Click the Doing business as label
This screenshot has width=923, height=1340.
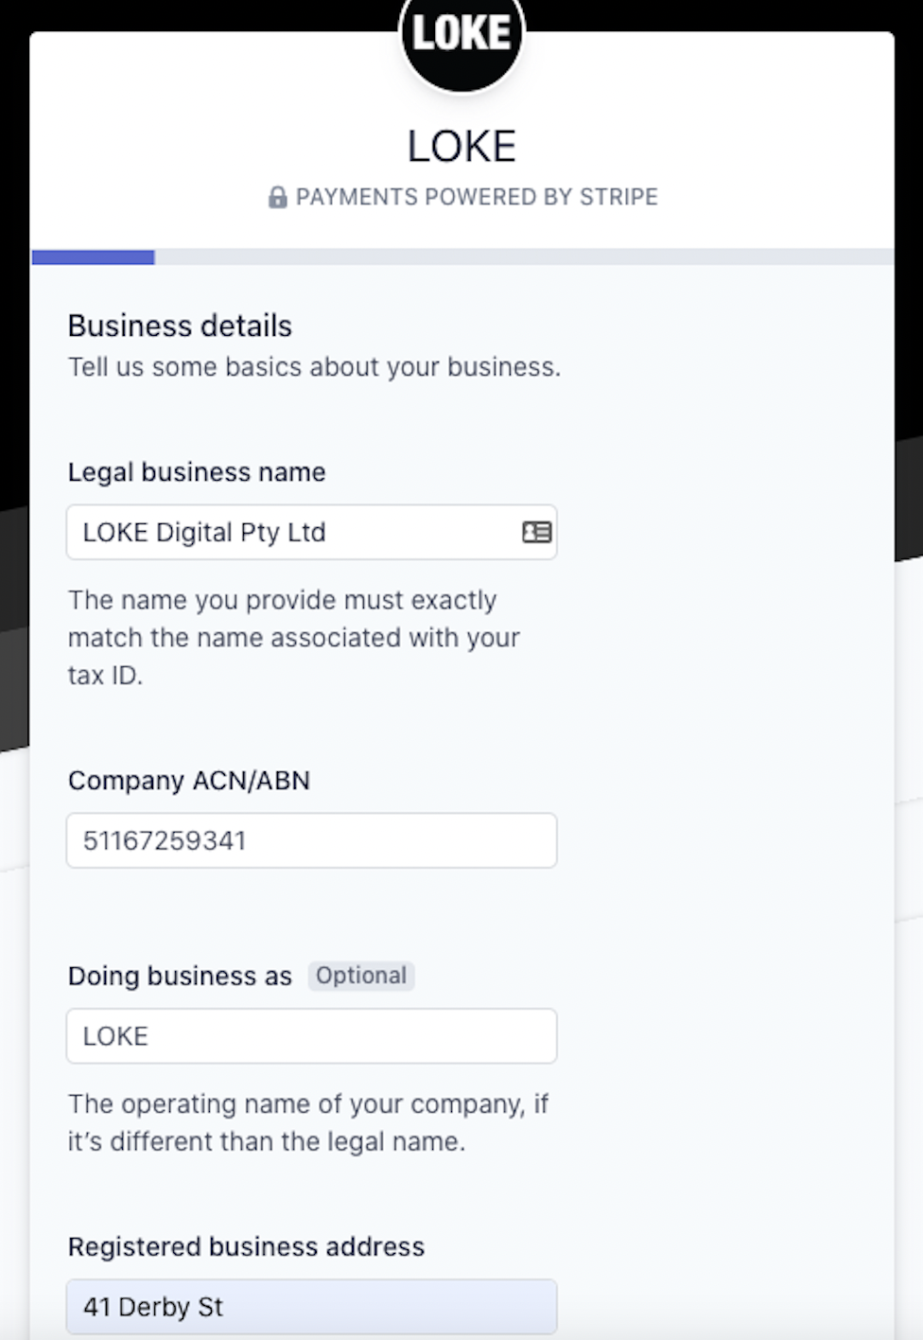click(x=180, y=976)
